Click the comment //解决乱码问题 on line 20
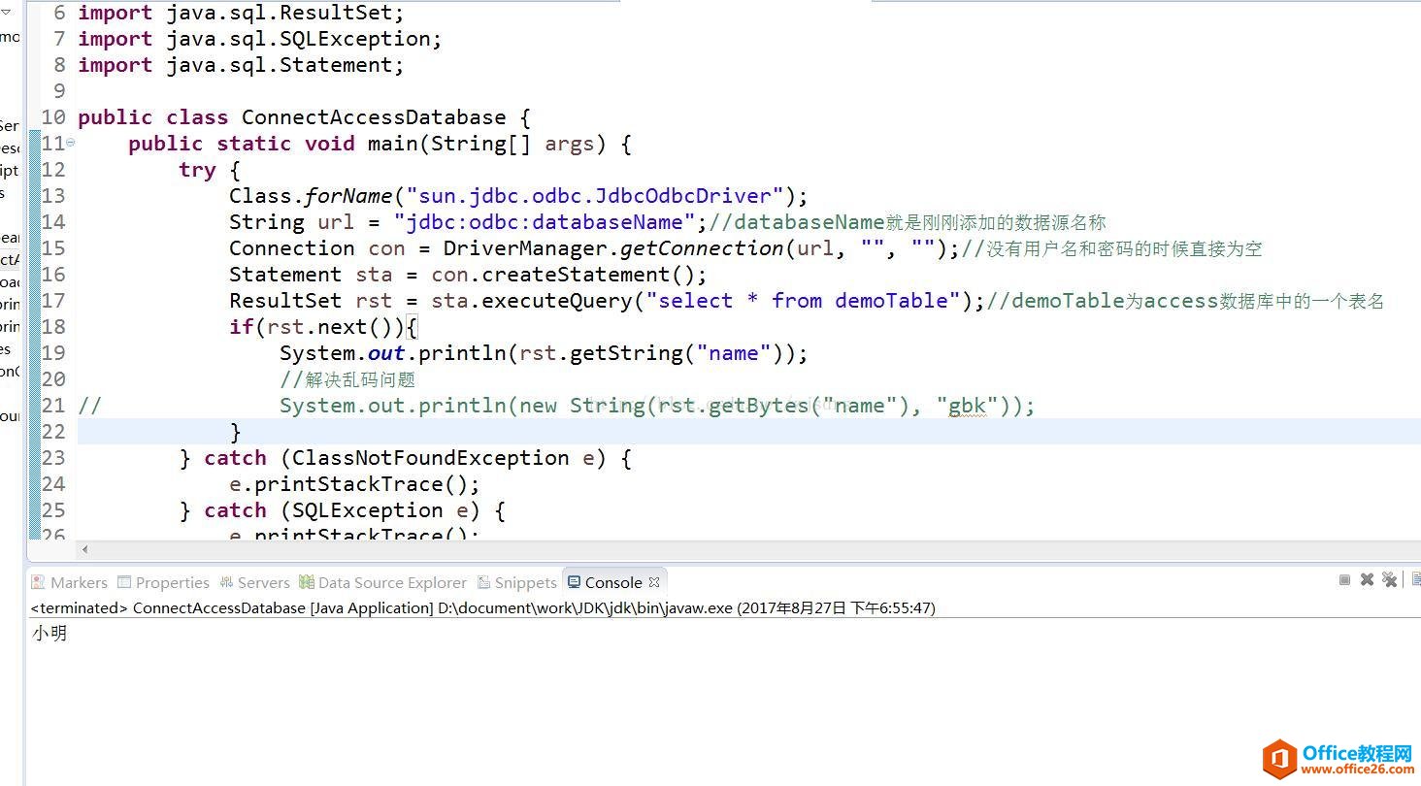1421x786 pixels. tap(347, 379)
